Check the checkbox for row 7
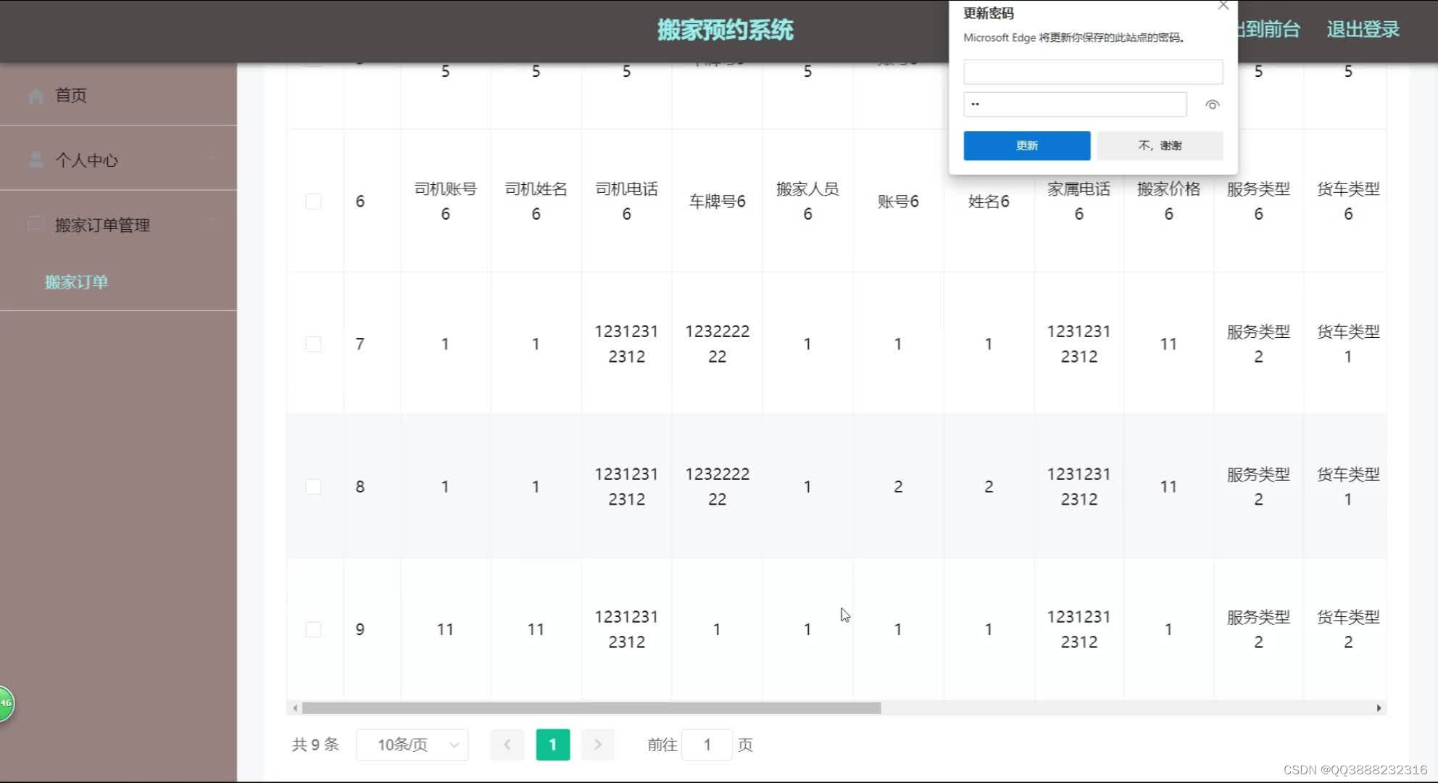The image size is (1438, 783). pyautogui.click(x=313, y=344)
